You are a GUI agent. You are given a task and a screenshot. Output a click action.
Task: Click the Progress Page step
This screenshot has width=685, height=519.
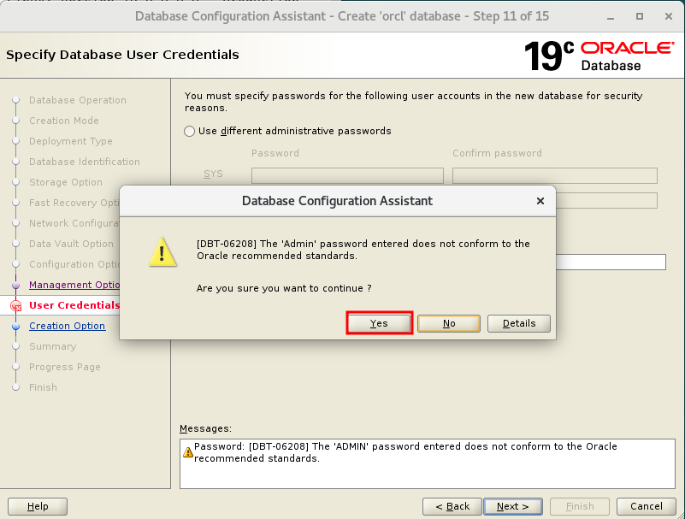pyautogui.click(x=65, y=367)
